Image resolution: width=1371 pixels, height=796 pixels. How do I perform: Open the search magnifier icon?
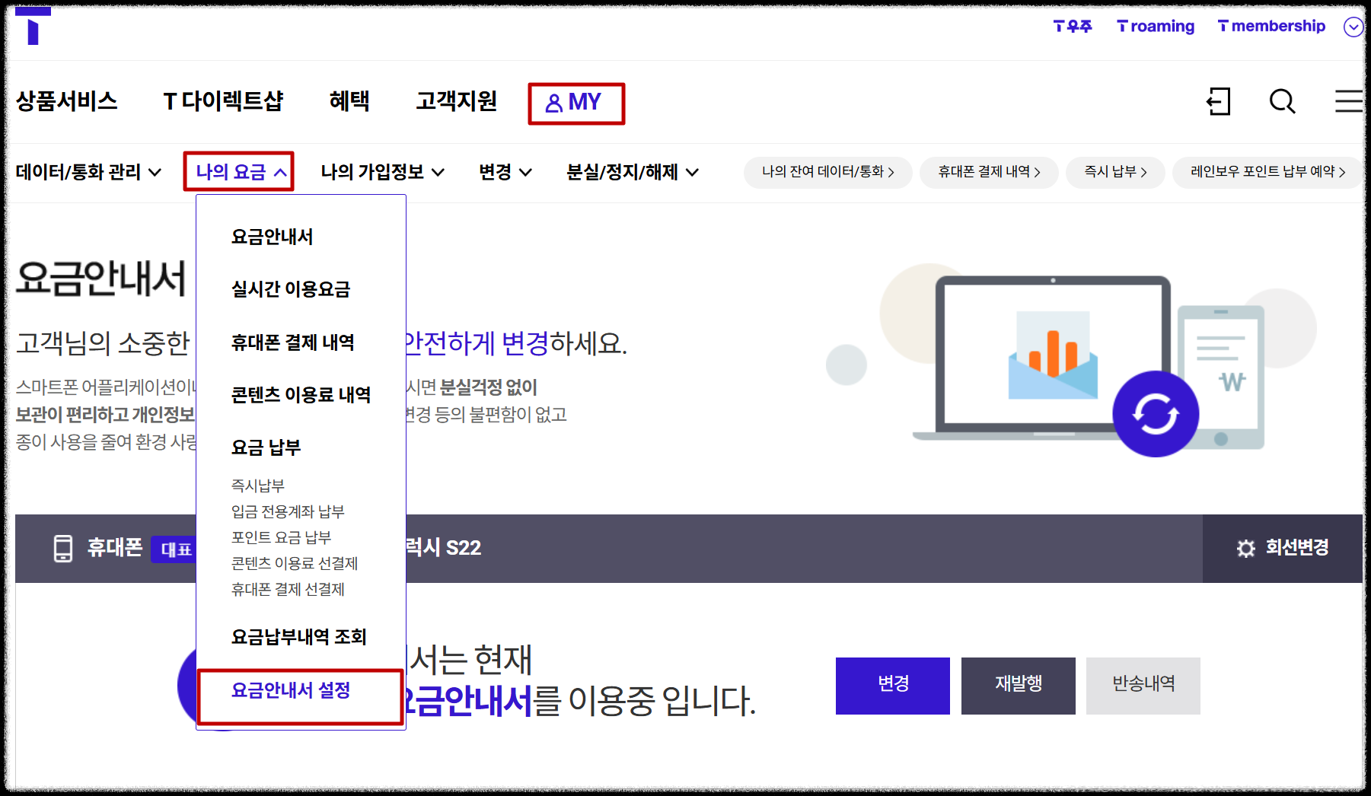(1282, 101)
